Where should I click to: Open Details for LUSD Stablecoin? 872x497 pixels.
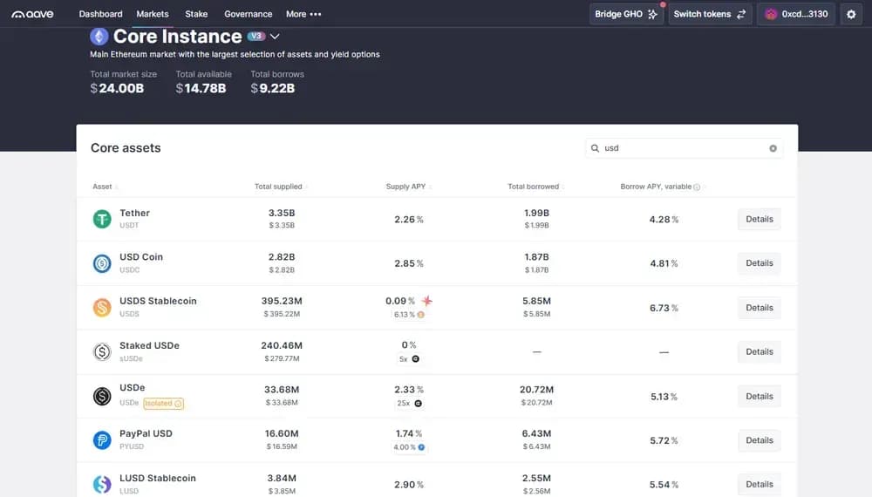(x=760, y=484)
